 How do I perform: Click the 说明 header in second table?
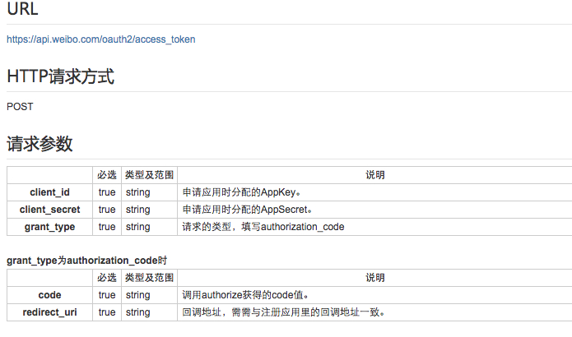coord(375,278)
